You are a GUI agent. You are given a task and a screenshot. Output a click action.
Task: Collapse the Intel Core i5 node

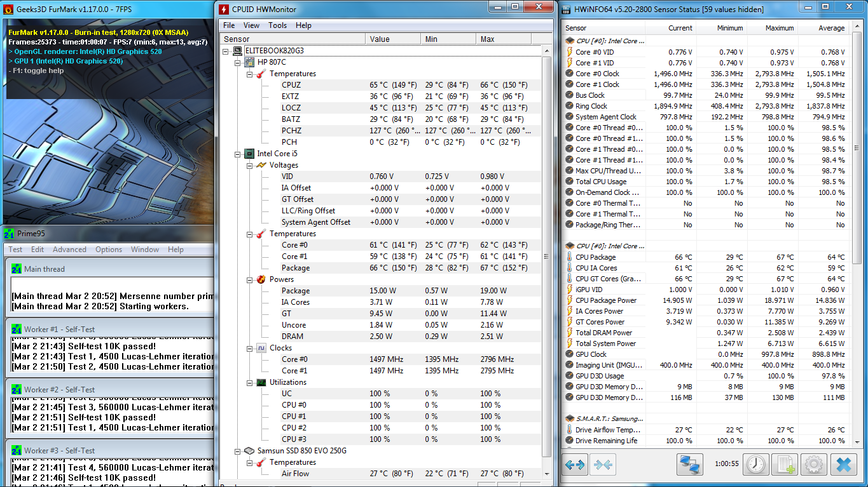tap(238, 154)
